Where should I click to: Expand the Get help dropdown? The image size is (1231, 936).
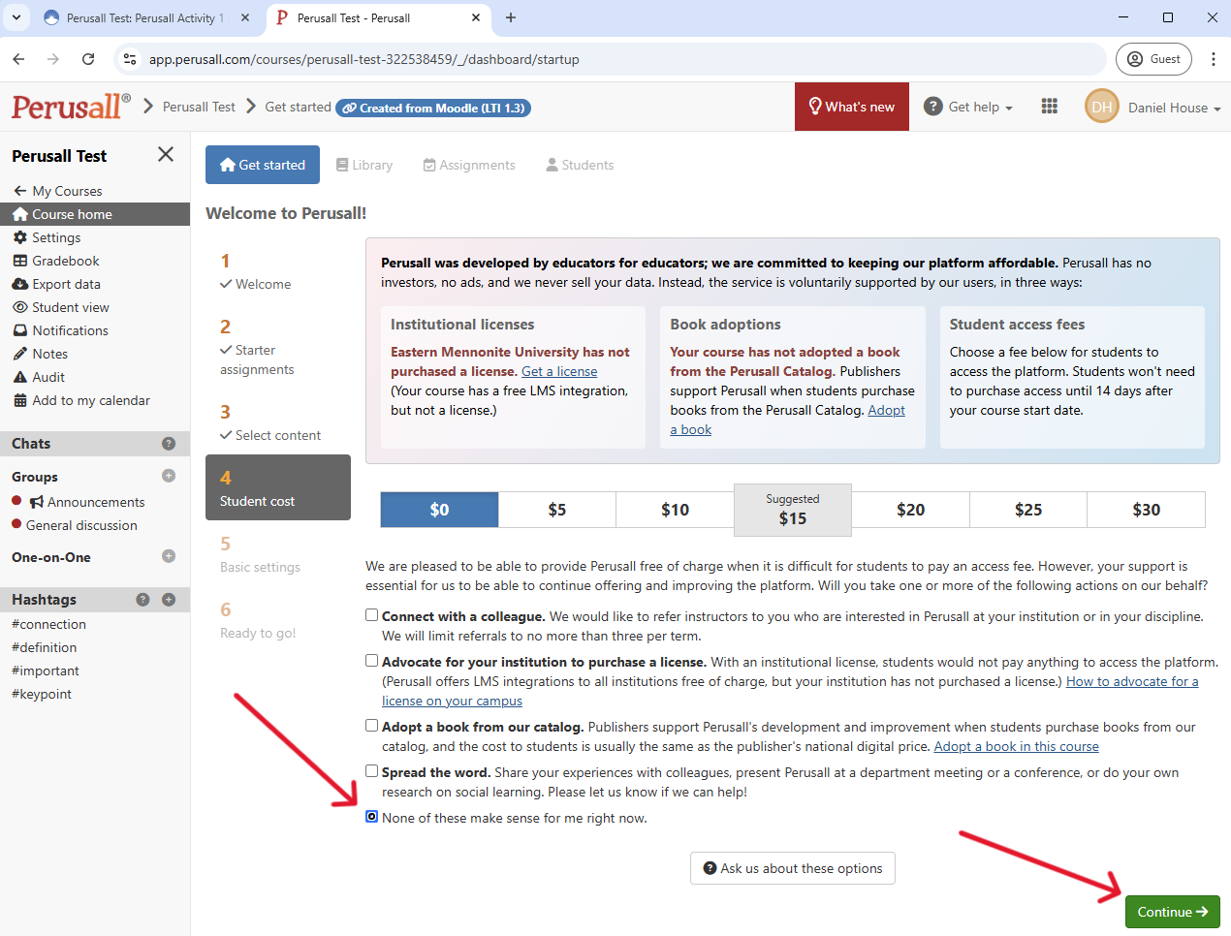[969, 107]
